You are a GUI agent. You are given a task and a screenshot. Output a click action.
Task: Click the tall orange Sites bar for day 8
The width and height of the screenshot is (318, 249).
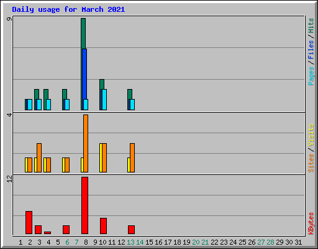click(x=86, y=143)
